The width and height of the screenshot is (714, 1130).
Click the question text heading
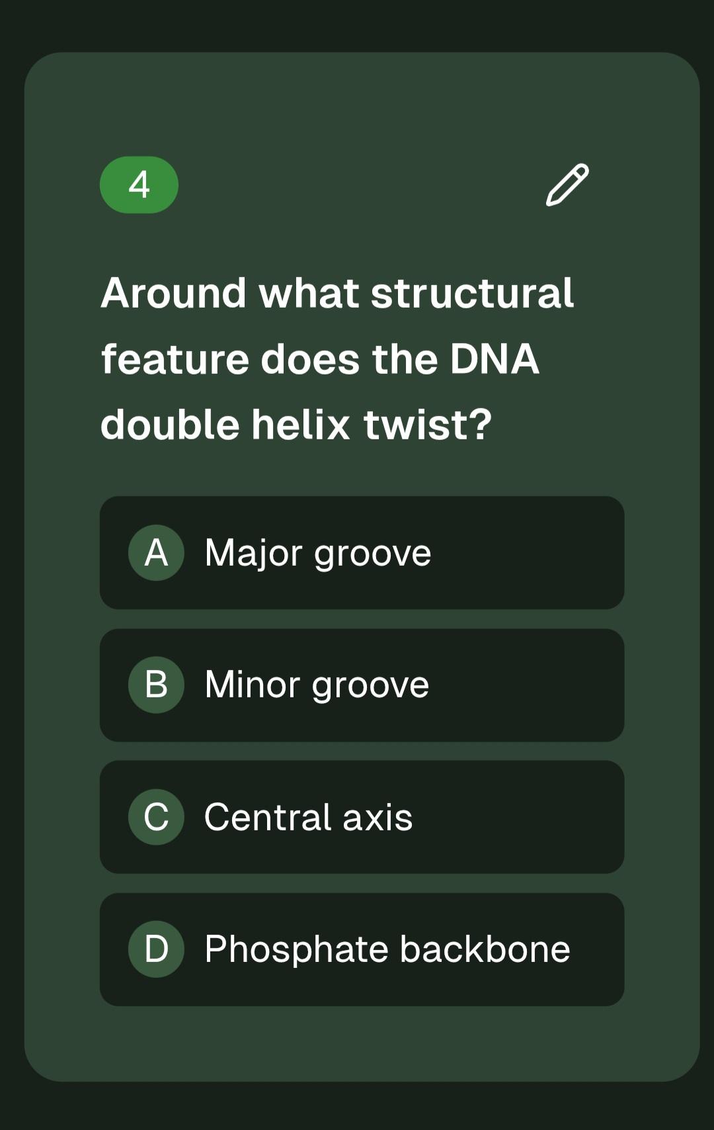coord(337,359)
